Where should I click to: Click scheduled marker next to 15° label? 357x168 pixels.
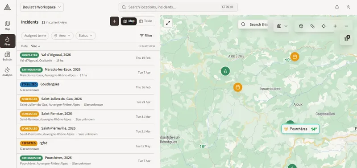pyautogui.click(x=295, y=57)
